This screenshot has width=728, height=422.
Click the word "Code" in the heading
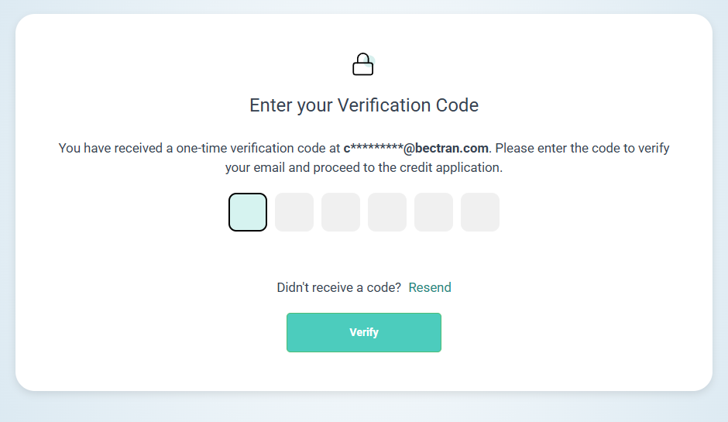point(457,105)
